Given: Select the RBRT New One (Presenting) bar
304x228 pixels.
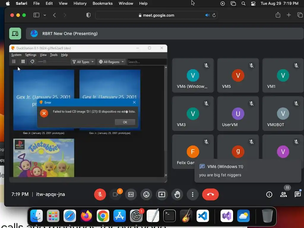Looking at the screenshot, I should [x=165, y=34].
